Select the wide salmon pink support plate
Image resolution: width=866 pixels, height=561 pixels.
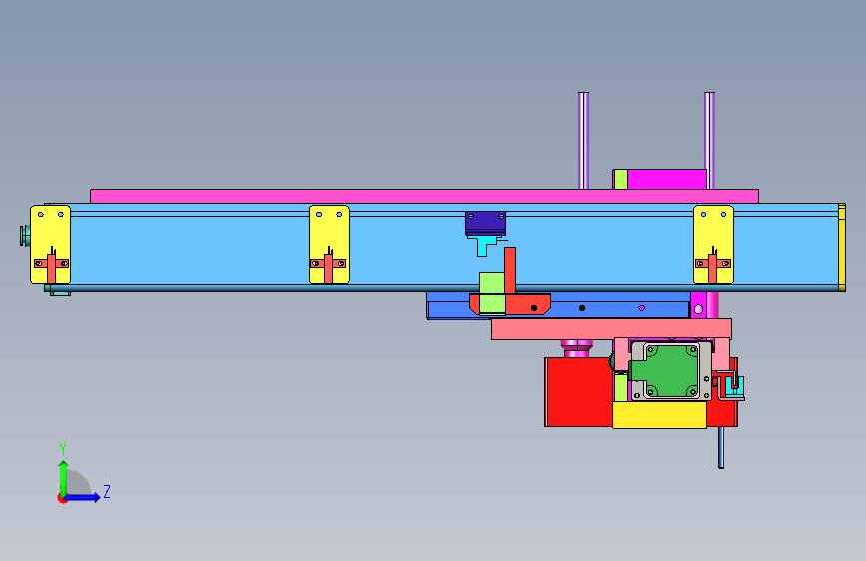point(611,329)
